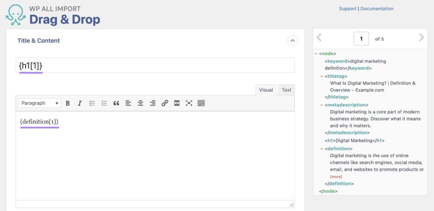Select the definition opening tag
This screenshot has height=211, width=434.
pos(339,148)
